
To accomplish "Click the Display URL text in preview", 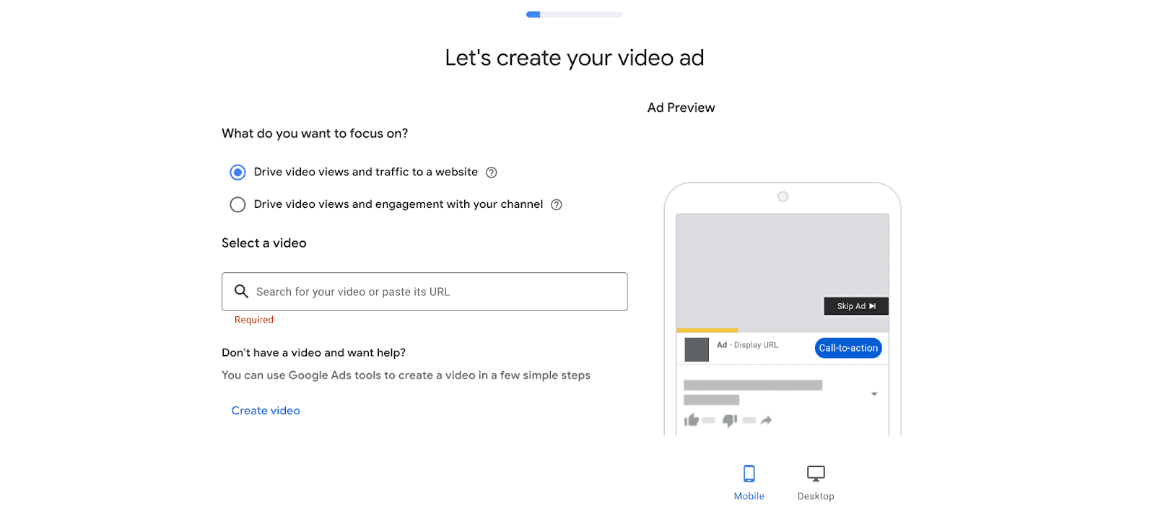I will pyautogui.click(x=756, y=345).
